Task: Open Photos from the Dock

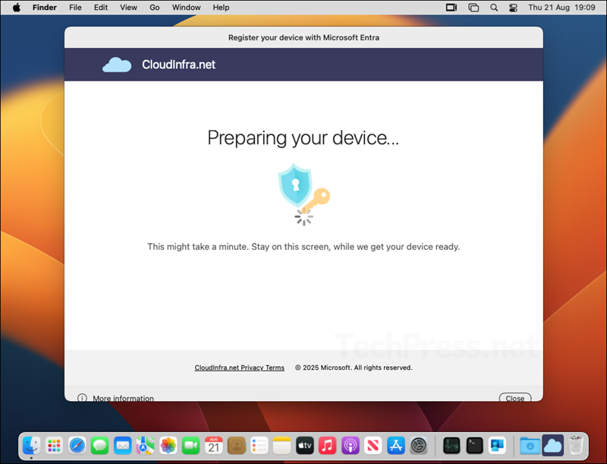Action: click(x=168, y=446)
